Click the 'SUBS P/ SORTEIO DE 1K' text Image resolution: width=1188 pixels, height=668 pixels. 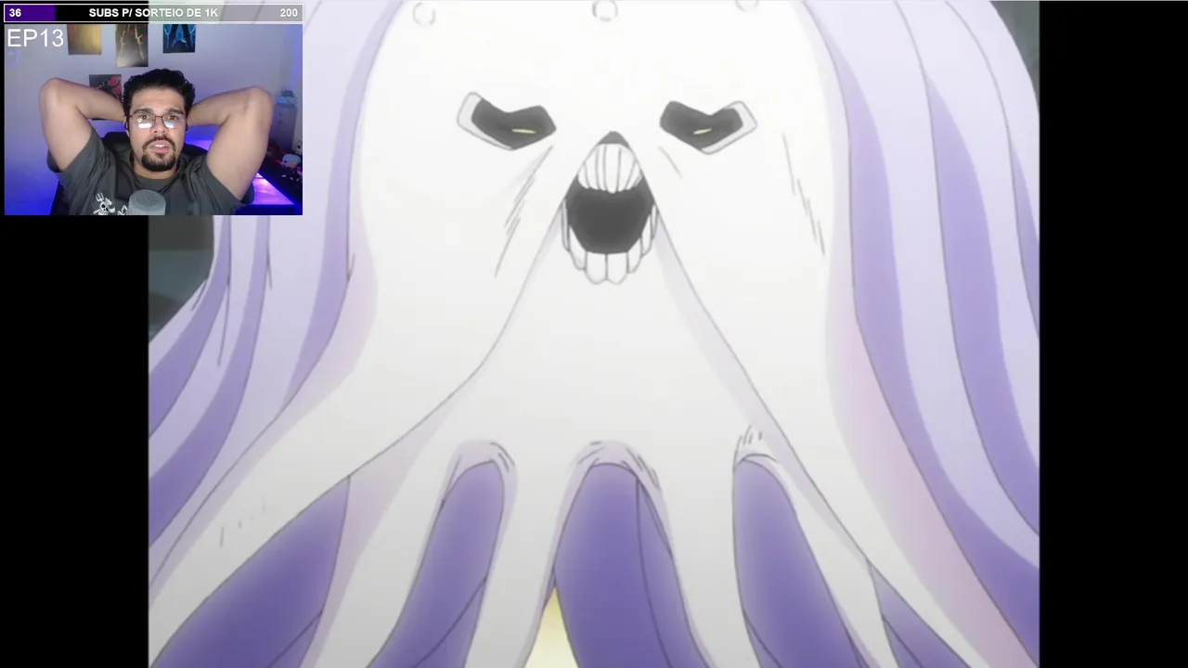coord(153,13)
